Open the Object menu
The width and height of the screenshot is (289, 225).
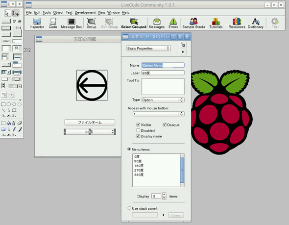click(58, 13)
